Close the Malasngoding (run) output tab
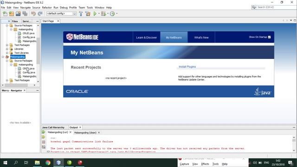This screenshot has width=297, height=167. coord(70,132)
